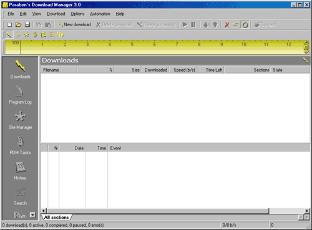Sort by Time Left column header

(x=210, y=70)
